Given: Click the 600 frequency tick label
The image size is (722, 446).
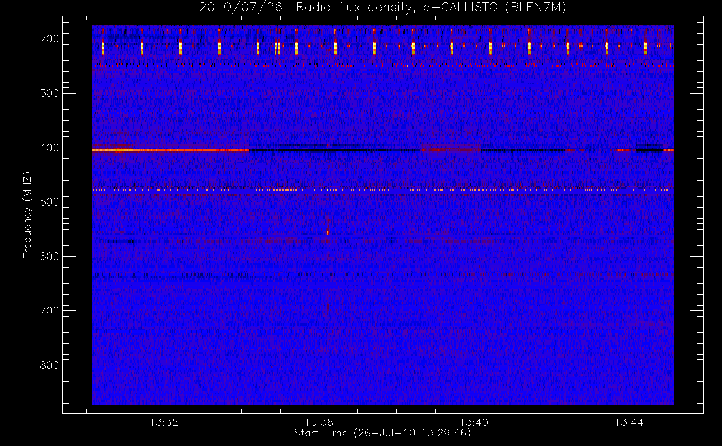Looking at the screenshot, I should [x=50, y=256].
